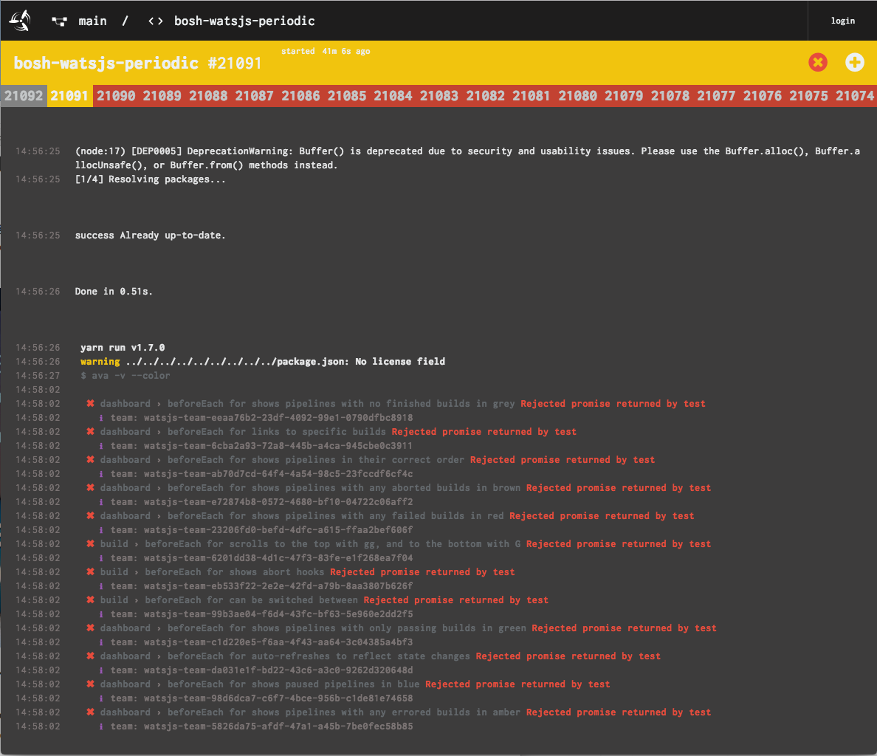Trigger a new build with the plus button
The width and height of the screenshot is (877, 756).
pyautogui.click(x=854, y=63)
